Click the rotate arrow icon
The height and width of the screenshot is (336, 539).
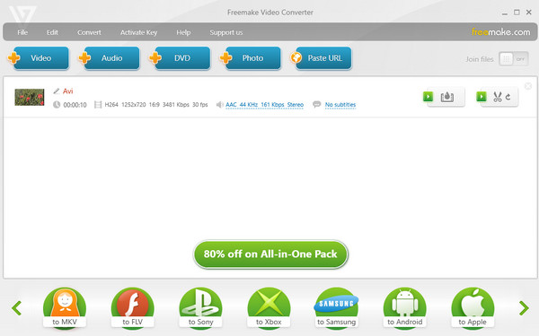point(508,98)
